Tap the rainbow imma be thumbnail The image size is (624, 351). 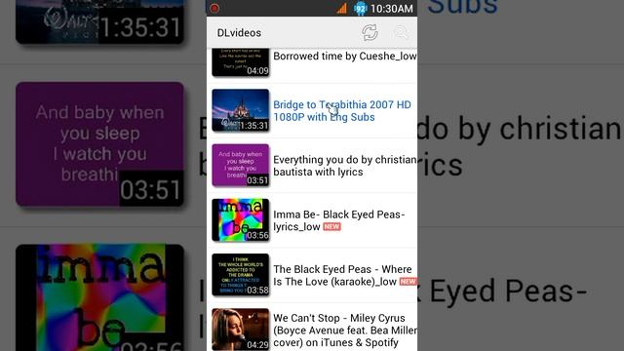coord(241,220)
